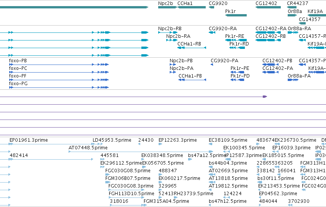This screenshot has width=326, height=207.
Task: Open cDNA AT19812.5prime label
Action: (x=228, y=186)
